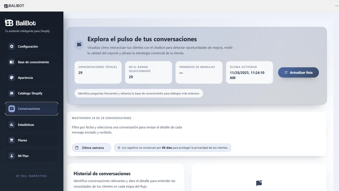Click the Estadísticas bar chart icon
The height and width of the screenshot is (191, 339).
12,124
